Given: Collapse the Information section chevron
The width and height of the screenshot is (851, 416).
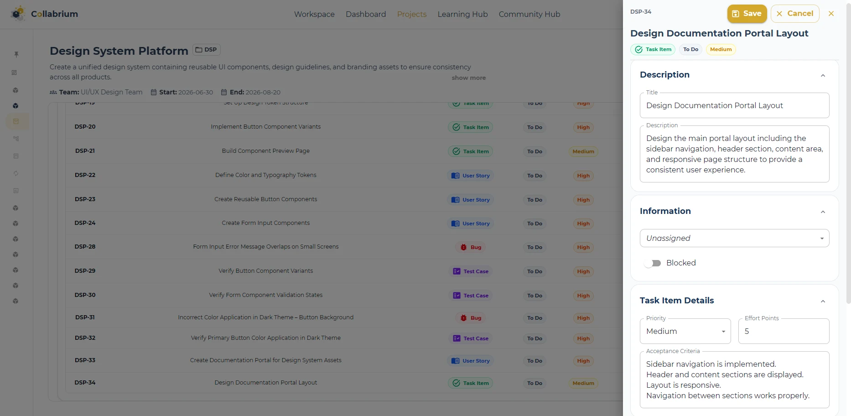Looking at the screenshot, I should click(823, 212).
